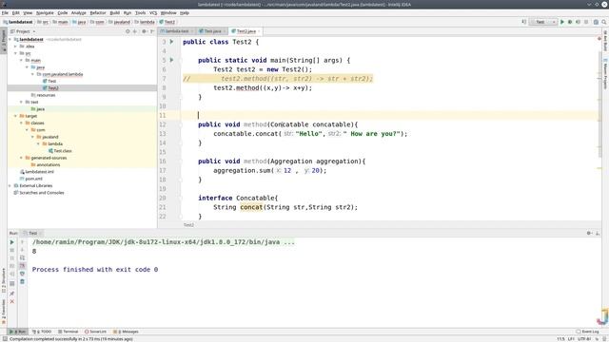Viewport: 609px width, 342px height.
Task: Start debugging with the Debug toolbar icon
Action: click(570, 22)
